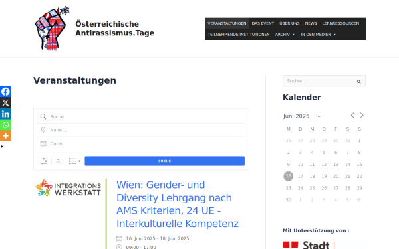Click the location pin in Nahe field

click(x=43, y=130)
